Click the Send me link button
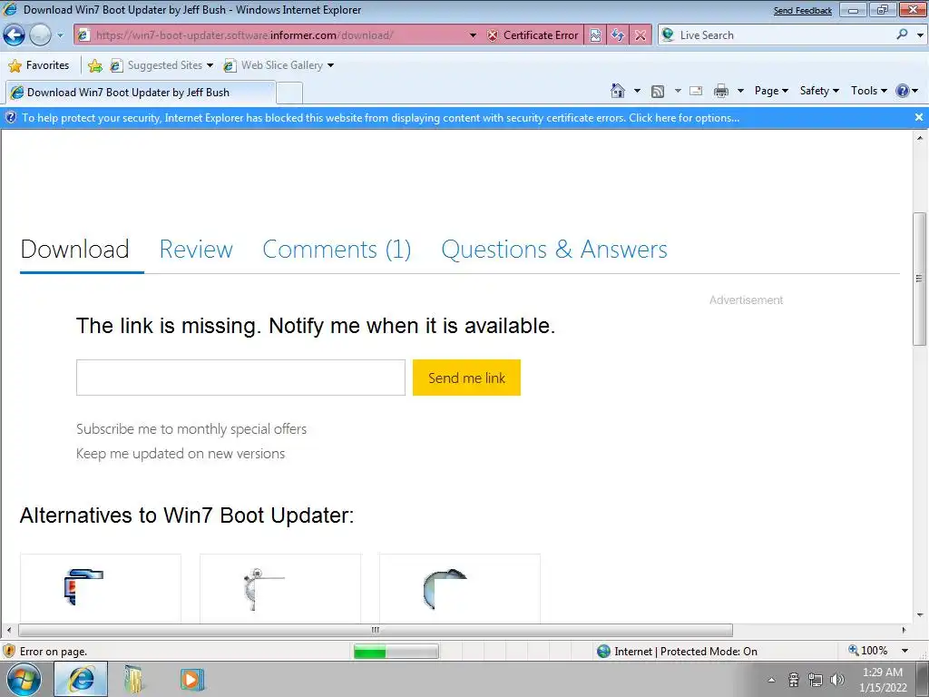The height and width of the screenshot is (697, 929). point(466,378)
